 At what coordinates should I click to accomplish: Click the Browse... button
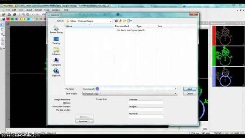[84, 117]
